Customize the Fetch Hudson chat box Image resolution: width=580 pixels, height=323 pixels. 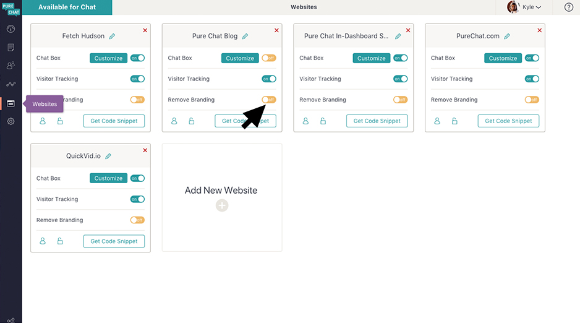coord(108,58)
